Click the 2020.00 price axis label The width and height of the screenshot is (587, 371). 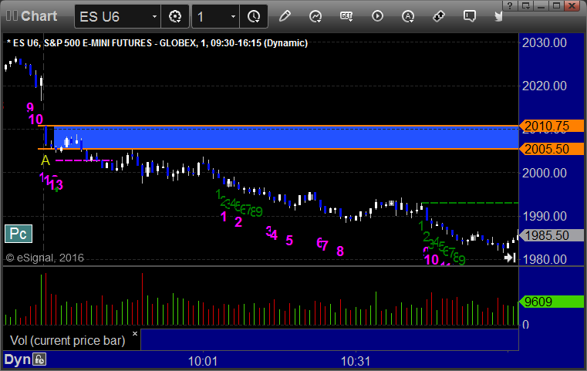click(x=545, y=86)
